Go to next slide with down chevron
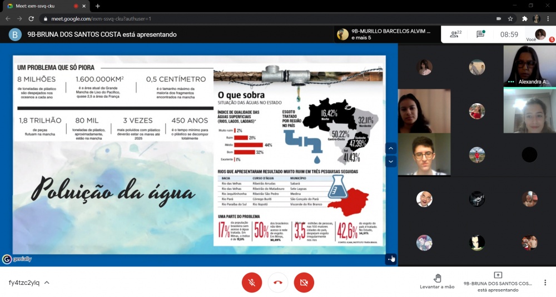The width and height of the screenshot is (556, 297). click(x=391, y=162)
